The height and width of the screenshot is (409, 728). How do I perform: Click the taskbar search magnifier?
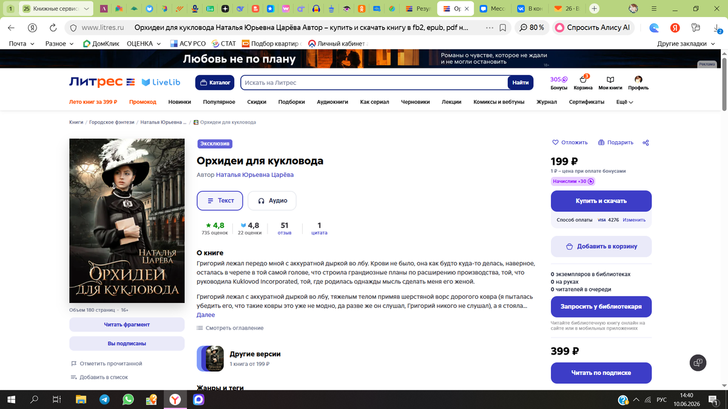pos(34,399)
